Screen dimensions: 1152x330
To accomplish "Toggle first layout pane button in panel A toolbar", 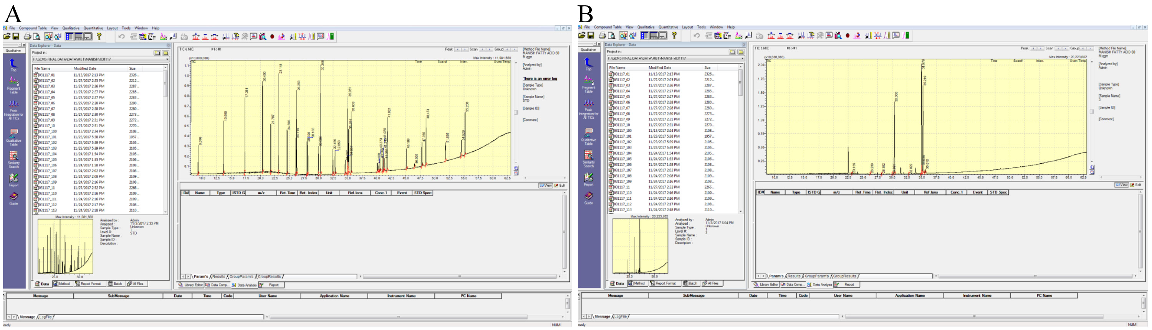I will (70, 37).
